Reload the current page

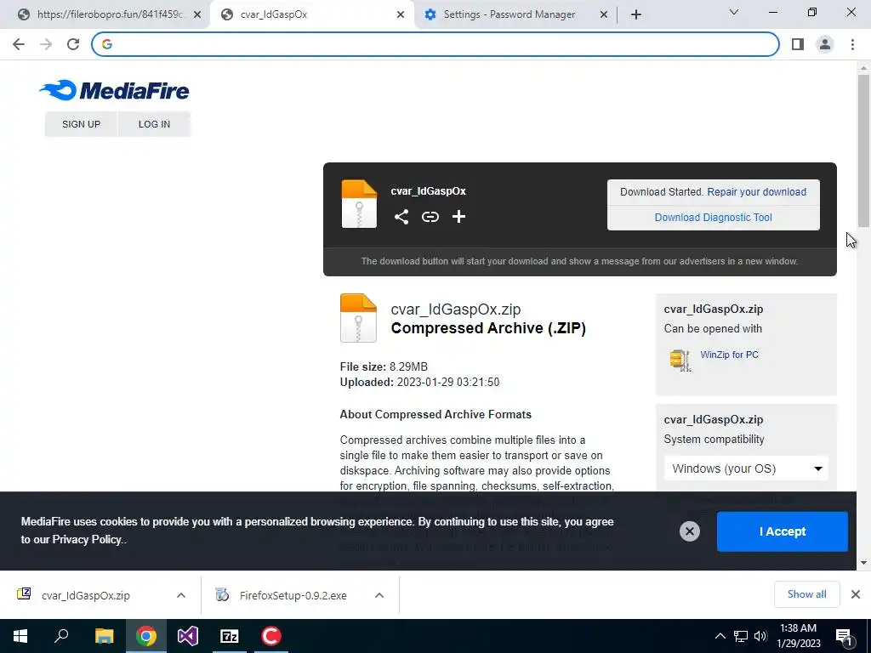pos(73,44)
